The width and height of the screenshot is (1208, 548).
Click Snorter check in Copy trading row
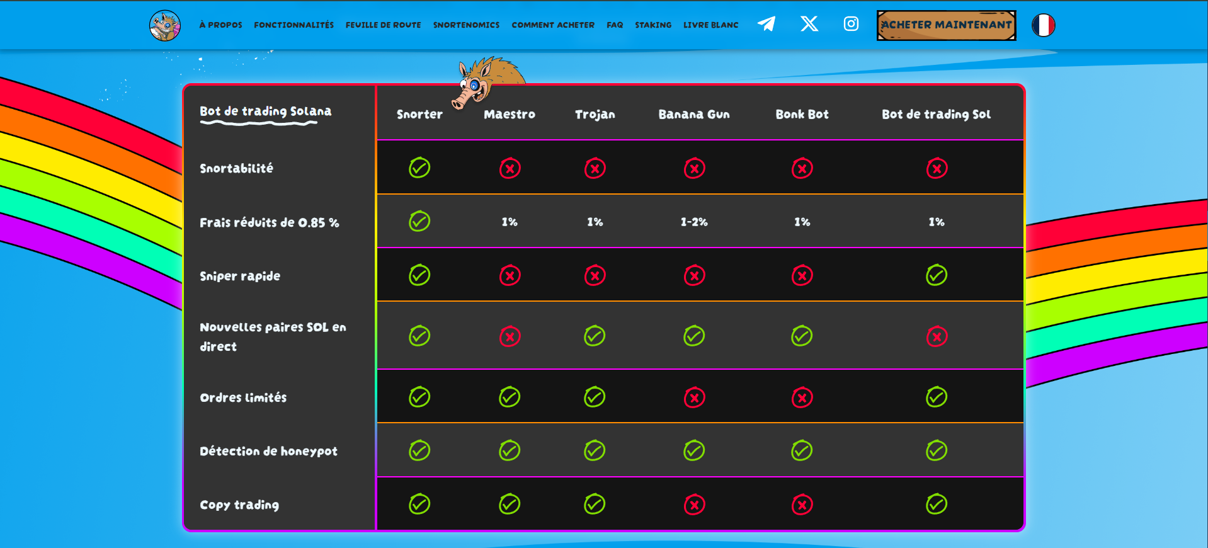point(419,504)
